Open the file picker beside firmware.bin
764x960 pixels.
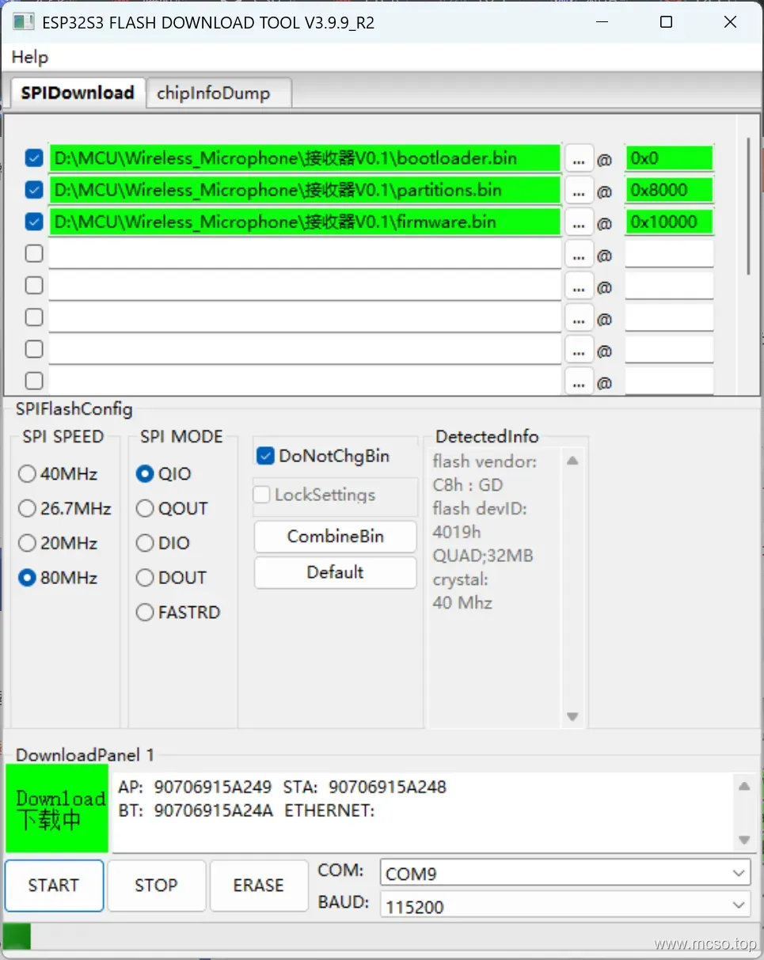coord(579,222)
